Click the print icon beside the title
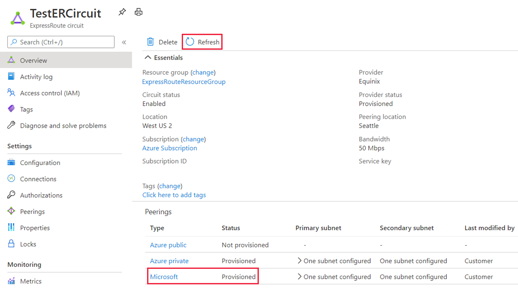 click(139, 12)
